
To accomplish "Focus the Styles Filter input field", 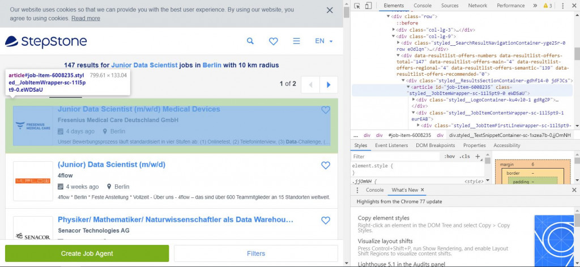I will point(396,157).
